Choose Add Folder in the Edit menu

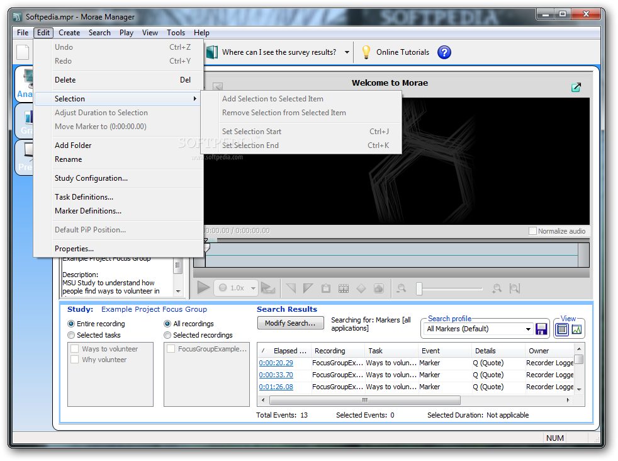pyautogui.click(x=118, y=145)
